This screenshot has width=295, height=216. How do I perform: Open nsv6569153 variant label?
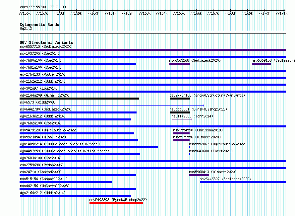[273, 60]
